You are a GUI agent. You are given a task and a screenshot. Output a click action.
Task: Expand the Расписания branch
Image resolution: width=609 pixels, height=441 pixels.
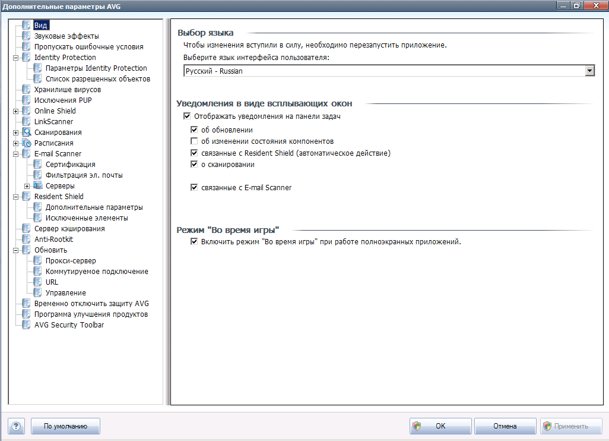16,143
